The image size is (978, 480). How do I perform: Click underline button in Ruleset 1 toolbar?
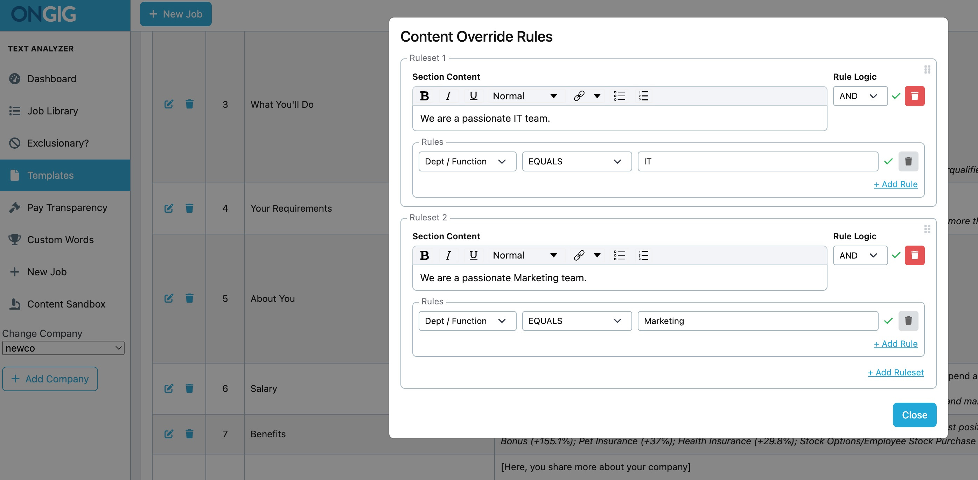(x=473, y=96)
